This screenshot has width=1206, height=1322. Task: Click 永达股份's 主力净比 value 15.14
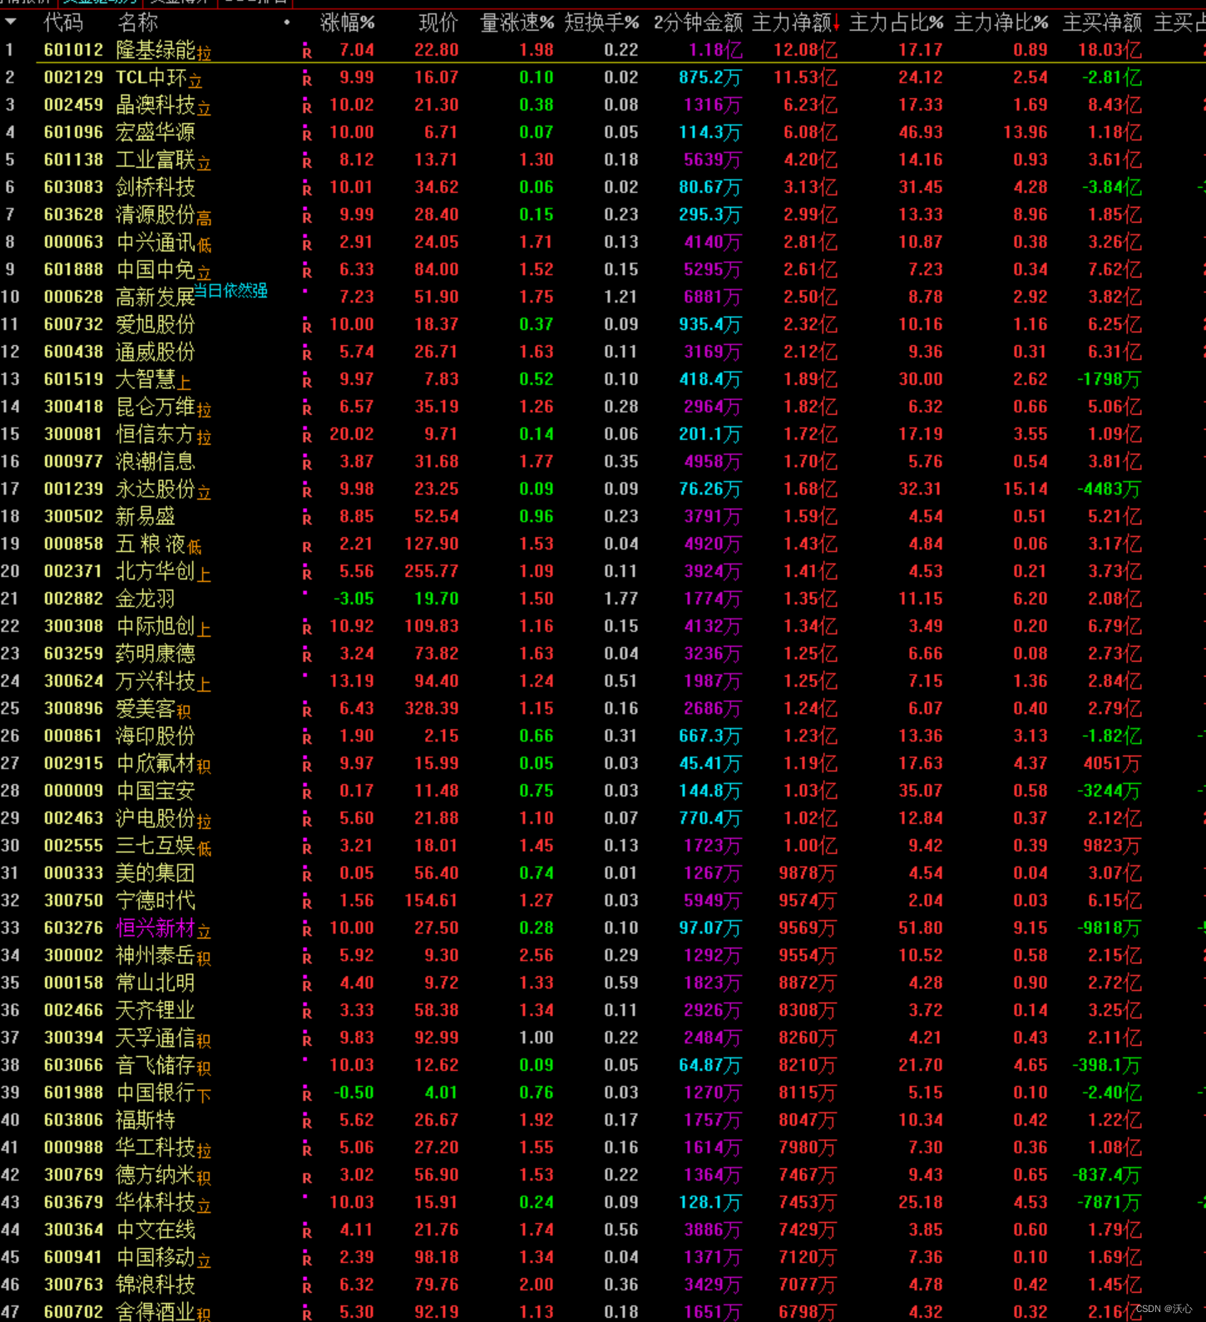click(1025, 489)
